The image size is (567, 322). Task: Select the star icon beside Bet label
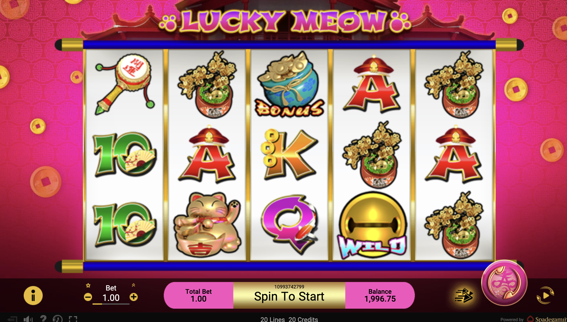pyautogui.click(x=88, y=285)
